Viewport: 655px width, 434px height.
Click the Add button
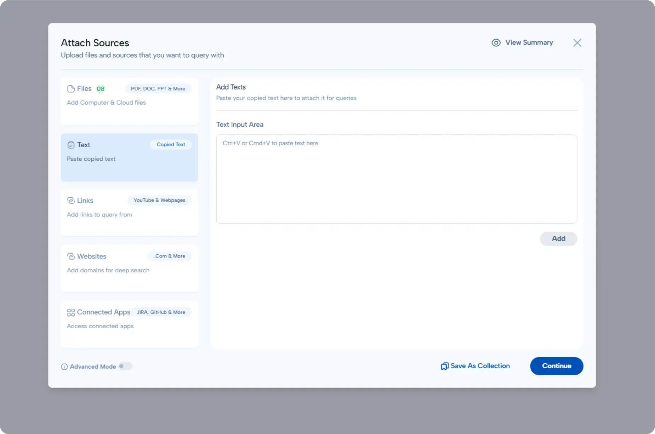[x=558, y=239]
